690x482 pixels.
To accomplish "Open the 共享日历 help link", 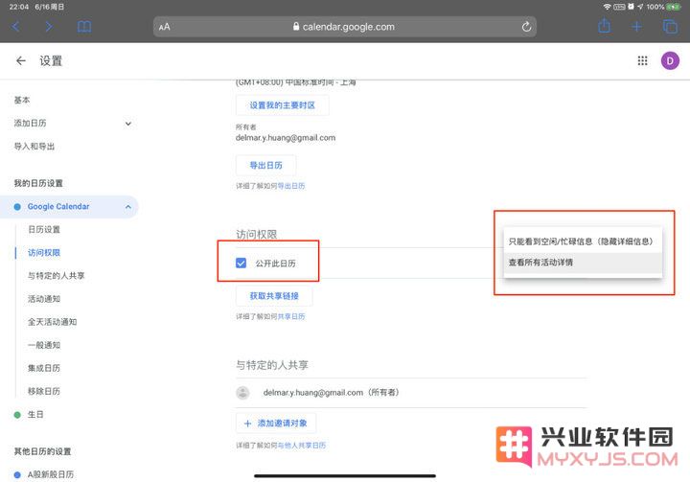I will tap(291, 316).
